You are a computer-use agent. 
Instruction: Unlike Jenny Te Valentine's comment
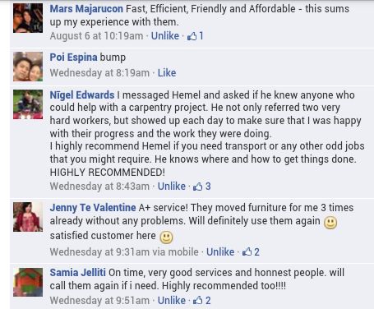220,251
